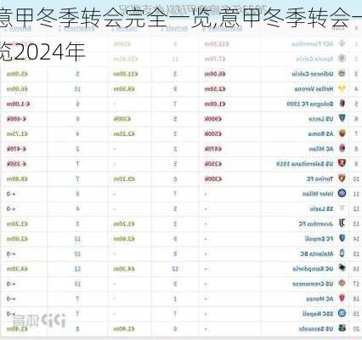The height and width of the screenshot is (340, 362).
Task: Click the Torino FC club crest
Action: point(342,178)
